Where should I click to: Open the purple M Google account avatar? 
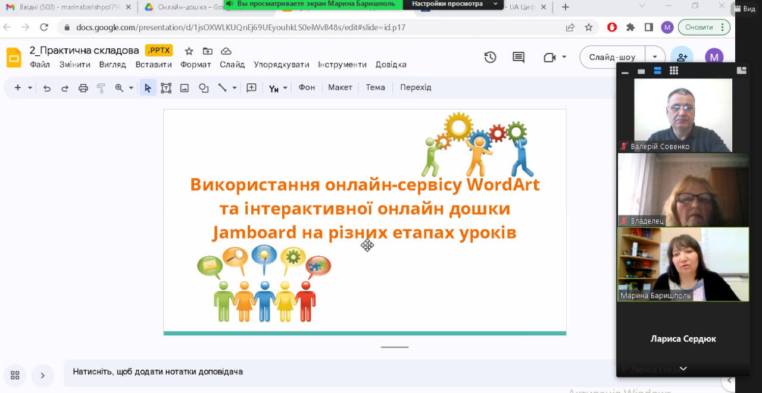(714, 58)
